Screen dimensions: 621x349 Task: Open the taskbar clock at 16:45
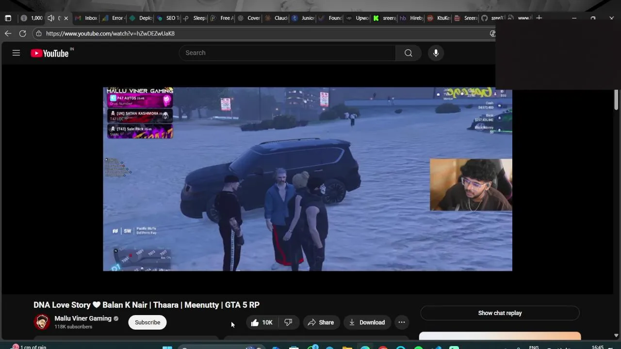coord(598,347)
